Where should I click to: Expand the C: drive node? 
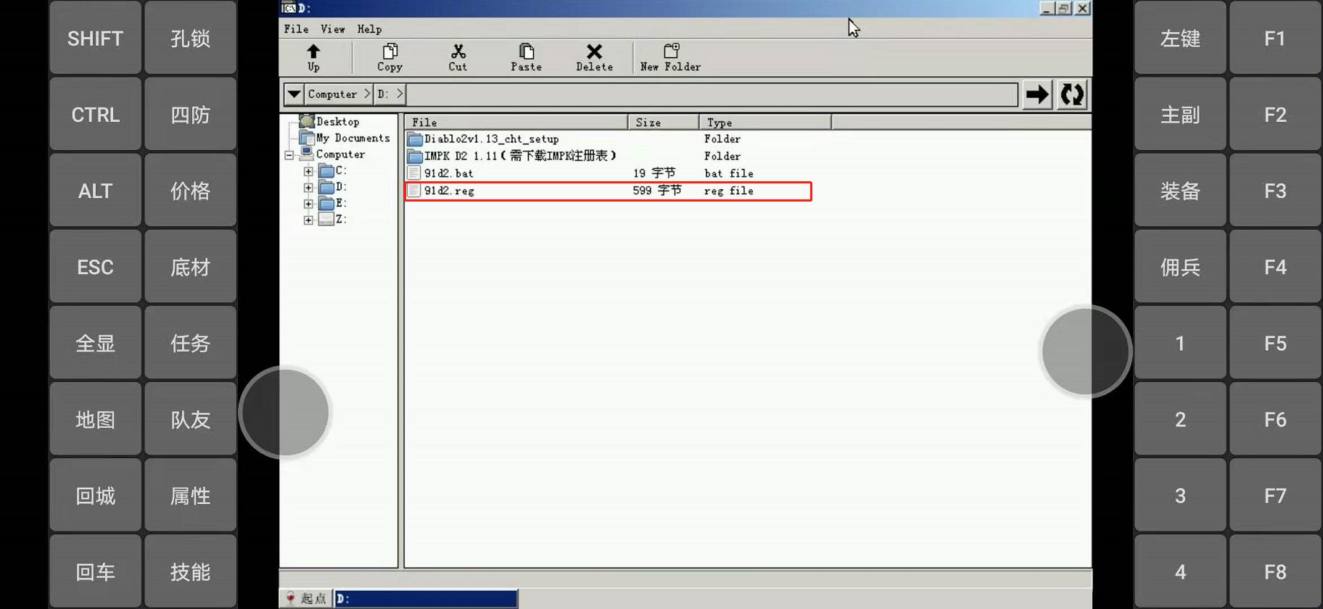(x=308, y=172)
